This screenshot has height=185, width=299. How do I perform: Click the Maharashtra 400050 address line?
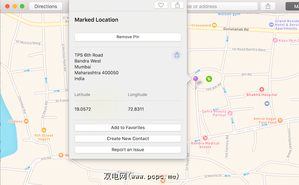pos(96,73)
